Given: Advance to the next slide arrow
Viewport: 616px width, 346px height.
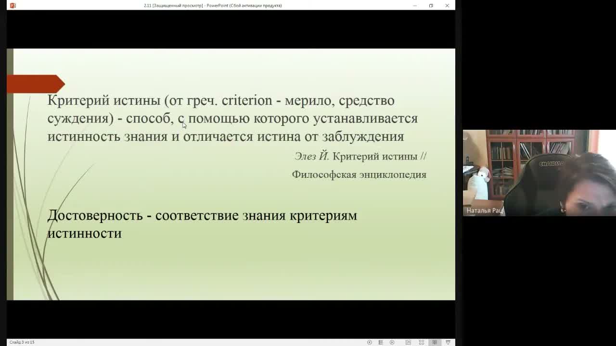Looking at the screenshot, I should (392, 342).
